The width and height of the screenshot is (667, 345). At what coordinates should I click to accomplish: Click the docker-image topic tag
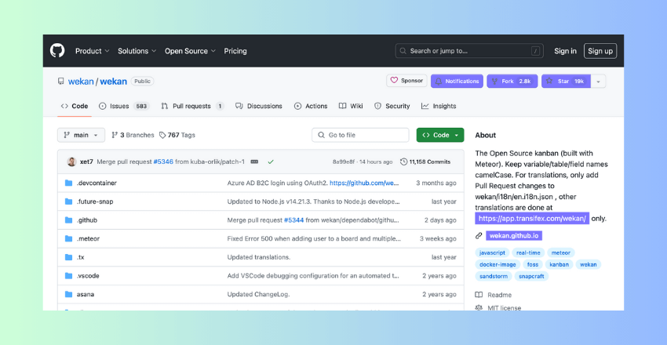tap(498, 265)
